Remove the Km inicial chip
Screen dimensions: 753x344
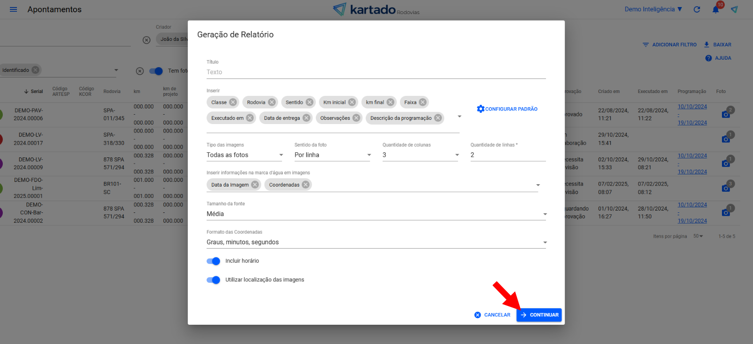[x=352, y=102]
